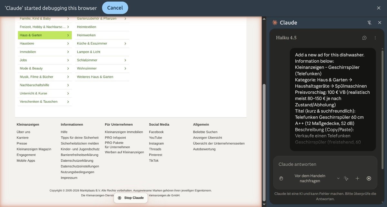
Task: Expand Küche & Esszimmer subcategory chevron
Action: (125, 44)
